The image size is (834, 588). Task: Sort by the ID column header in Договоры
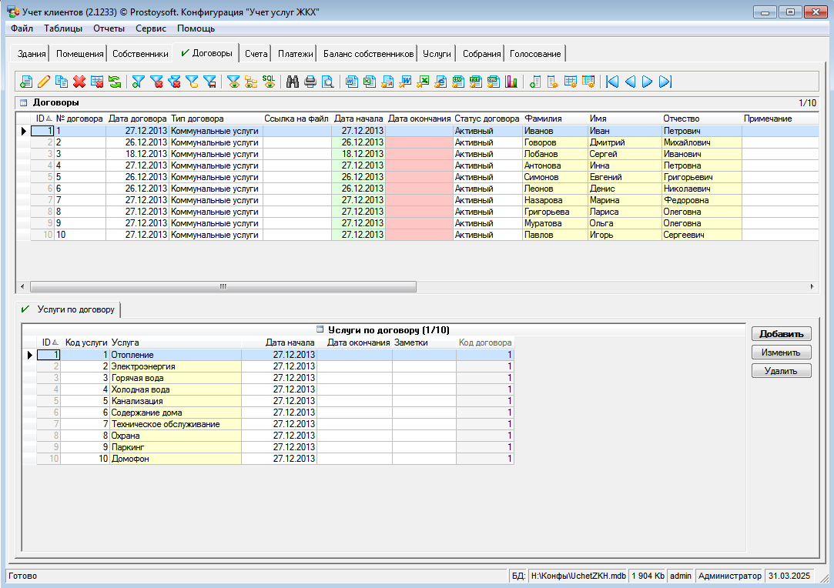coord(42,119)
